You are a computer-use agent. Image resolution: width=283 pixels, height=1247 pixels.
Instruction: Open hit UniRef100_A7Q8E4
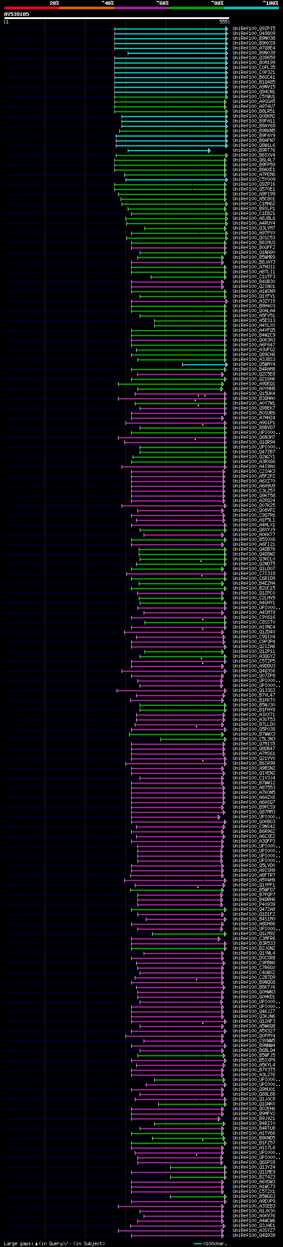point(253,48)
